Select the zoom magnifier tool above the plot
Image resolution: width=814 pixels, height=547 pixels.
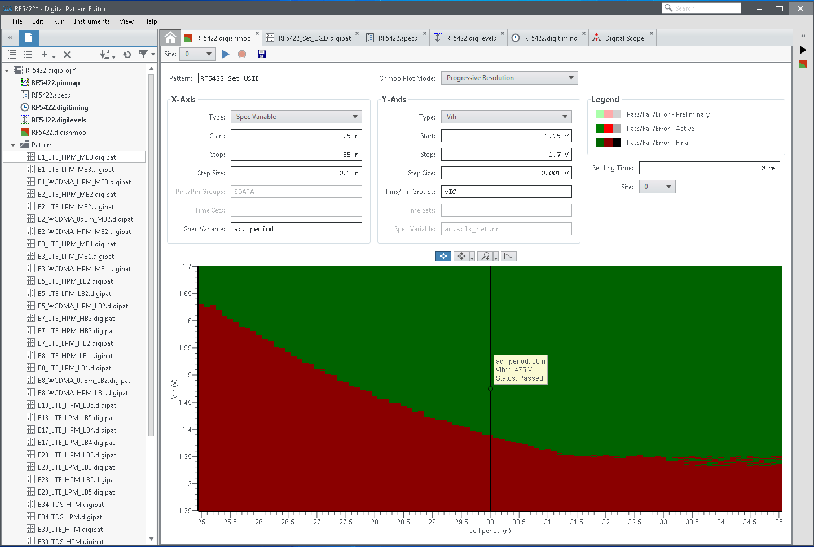pos(485,256)
